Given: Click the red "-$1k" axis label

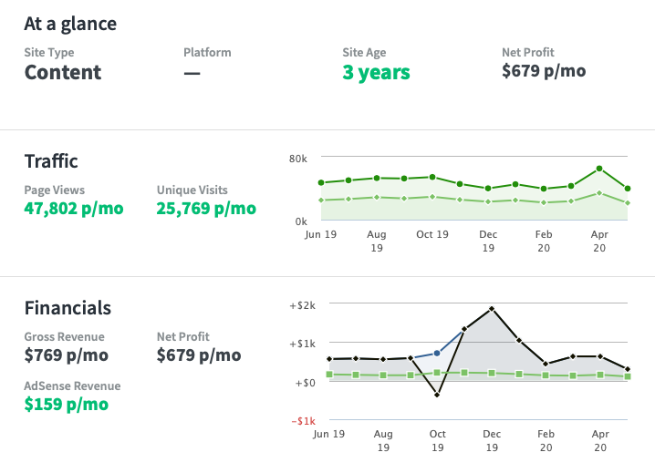Looking at the screenshot, I should click(x=304, y=421).
